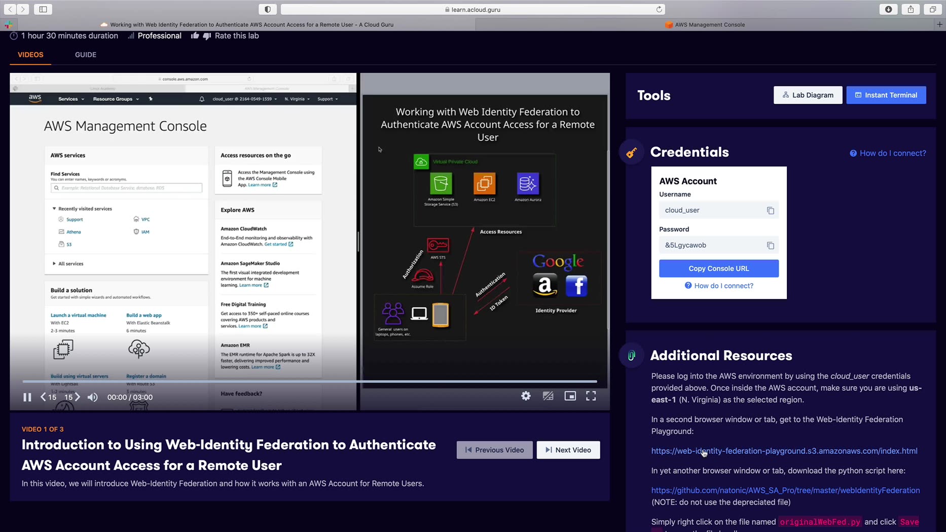Click Build a web app link in video
The width and height of the screenshot is (946, 532).
coord(144,315)
